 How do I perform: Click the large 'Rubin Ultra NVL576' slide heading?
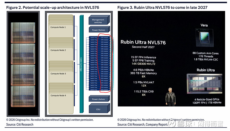(x=143, y=42)
